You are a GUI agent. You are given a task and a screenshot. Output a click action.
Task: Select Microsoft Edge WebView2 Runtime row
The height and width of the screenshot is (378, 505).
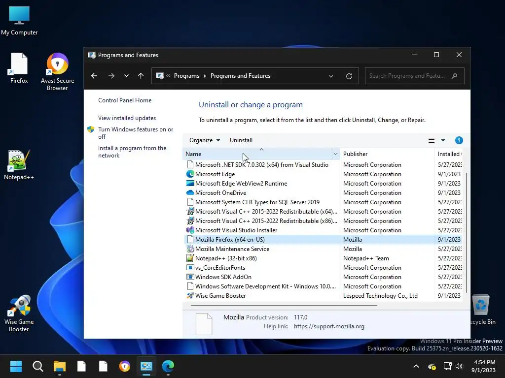324,183
